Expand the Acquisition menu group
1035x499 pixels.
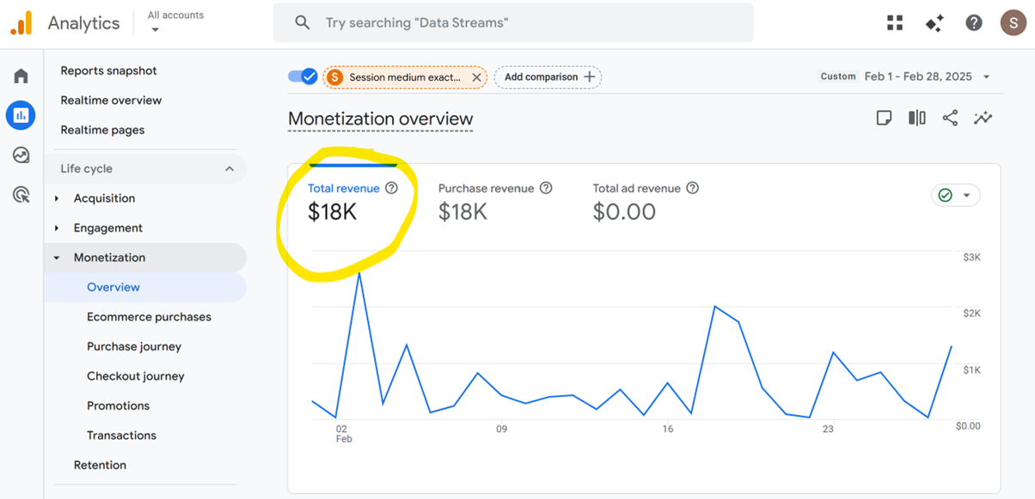57,198
